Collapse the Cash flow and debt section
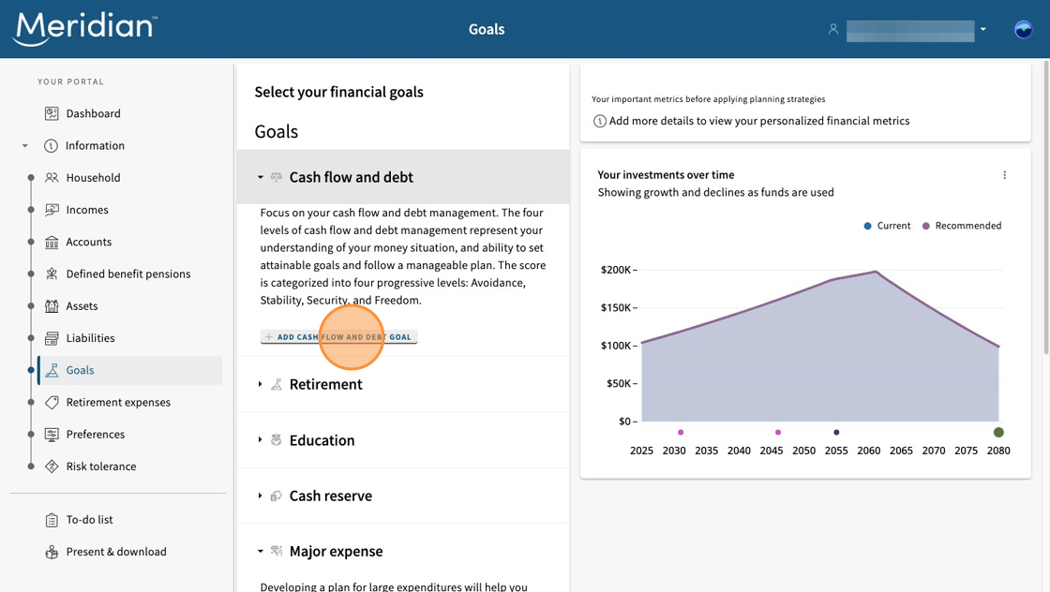1050x592 pixels. pos(261,177)
